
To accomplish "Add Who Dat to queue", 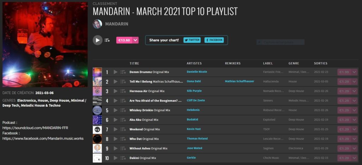I will coord(123,139).
